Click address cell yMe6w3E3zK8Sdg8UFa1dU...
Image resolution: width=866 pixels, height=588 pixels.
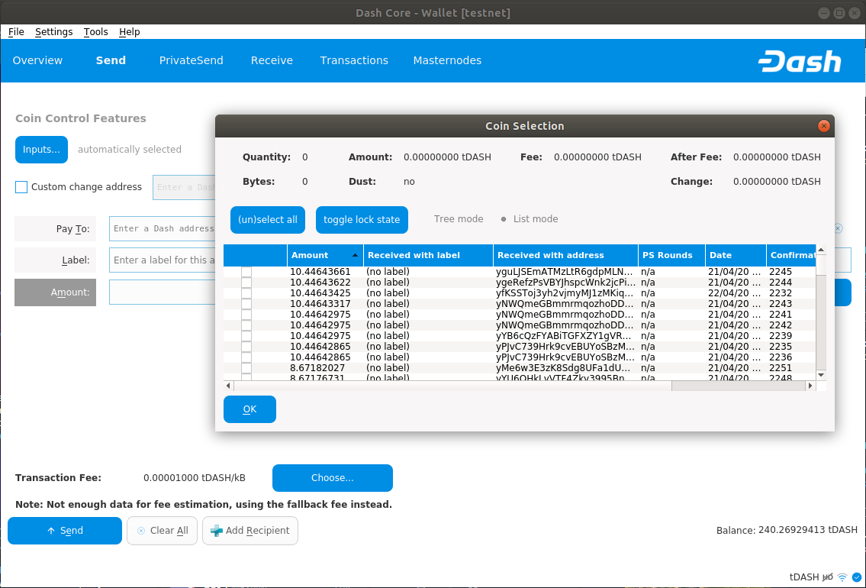(565, 368)
